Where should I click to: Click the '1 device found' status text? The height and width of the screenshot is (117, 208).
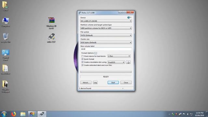[85, 88]
